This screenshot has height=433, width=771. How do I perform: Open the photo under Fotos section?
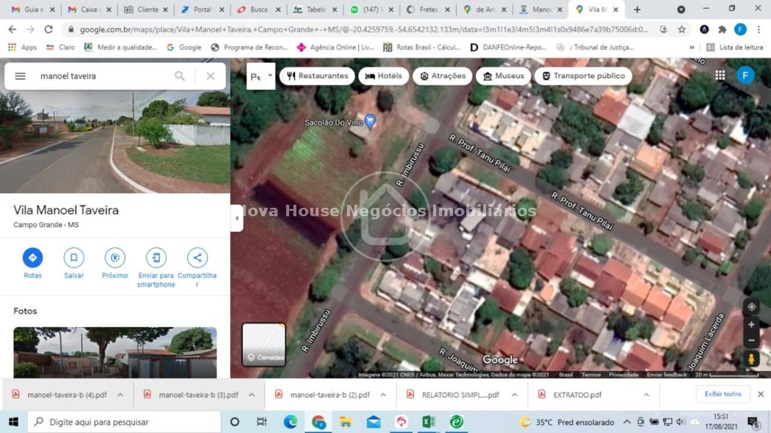point(115,352)
